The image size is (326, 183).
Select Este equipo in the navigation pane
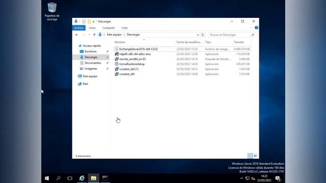90,76
